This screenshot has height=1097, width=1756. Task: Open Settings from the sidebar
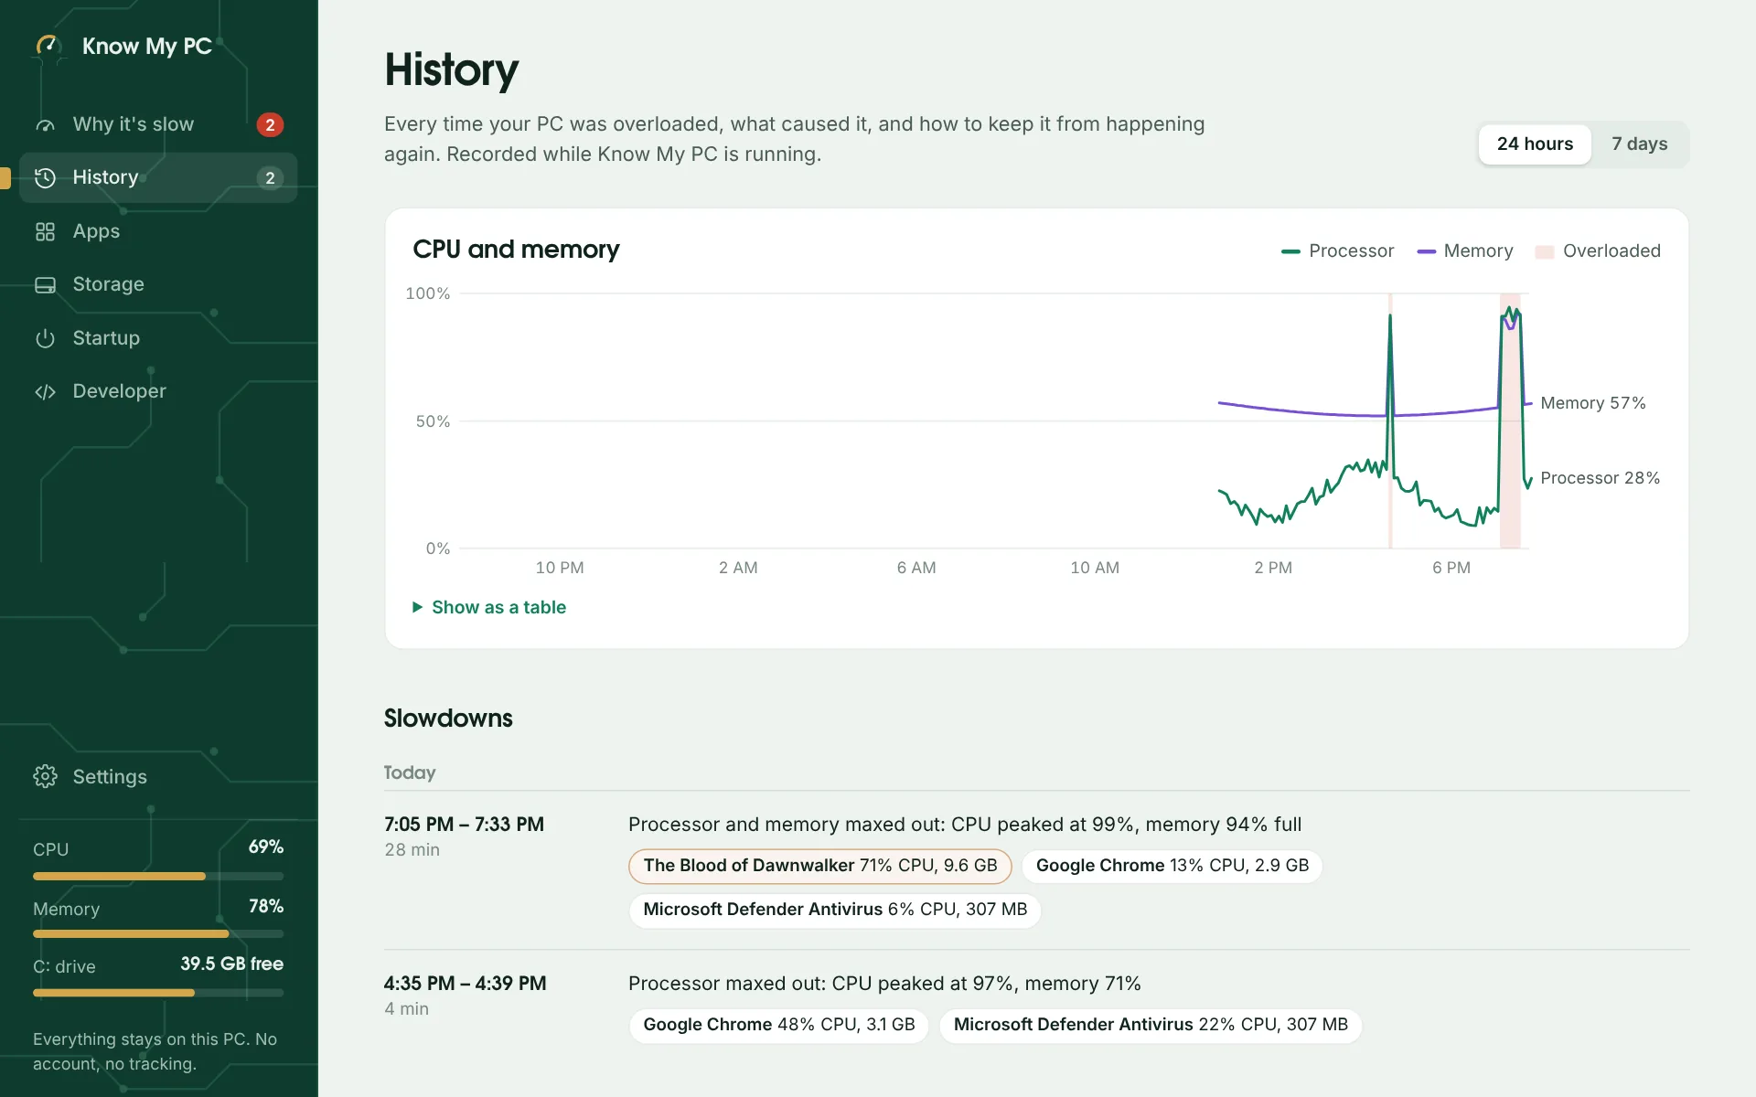click(158, 777)
